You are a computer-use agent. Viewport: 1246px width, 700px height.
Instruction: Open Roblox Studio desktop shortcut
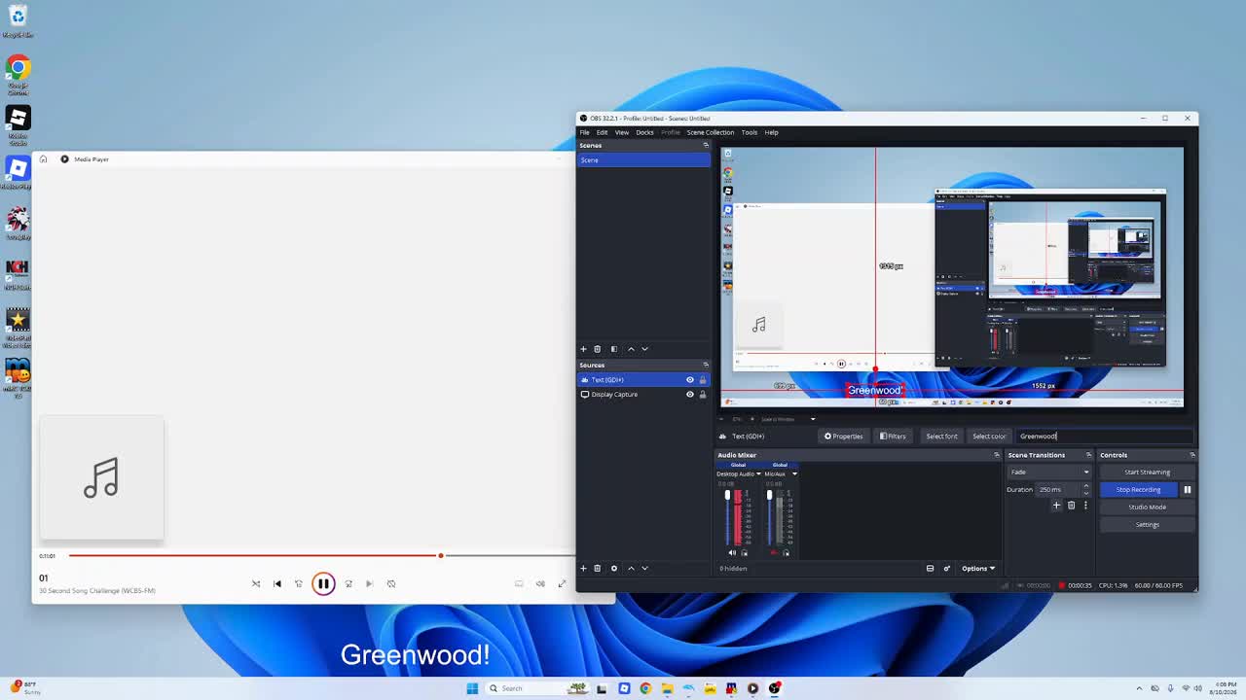pyautogui.click(x=18, y=124)
